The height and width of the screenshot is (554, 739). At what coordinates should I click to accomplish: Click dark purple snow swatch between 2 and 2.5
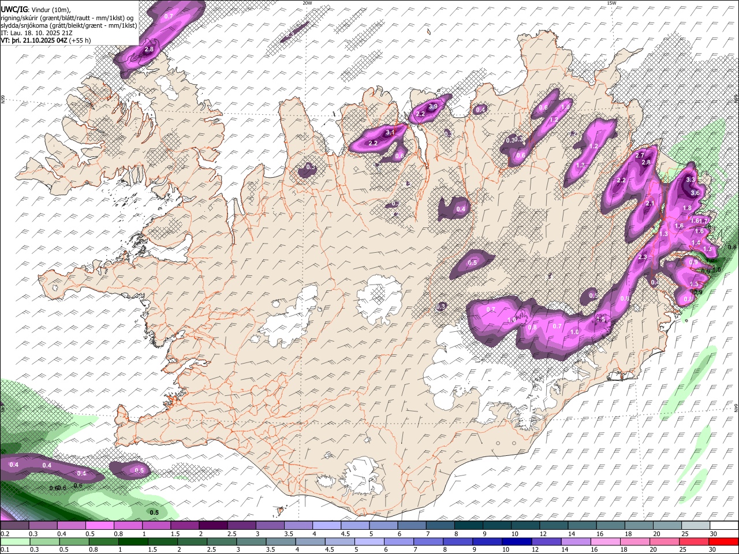click(x=213, y=525)
